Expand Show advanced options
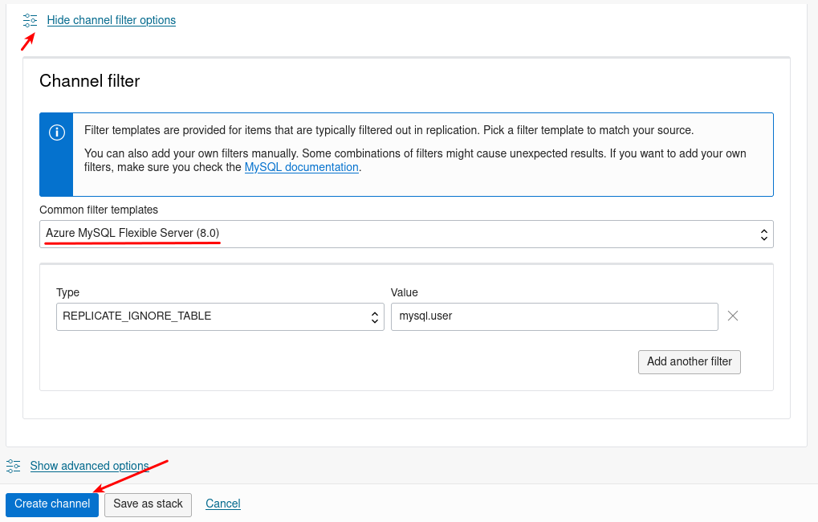The height and width of the screenshot is (522, 818). click(x=89, y=466)
